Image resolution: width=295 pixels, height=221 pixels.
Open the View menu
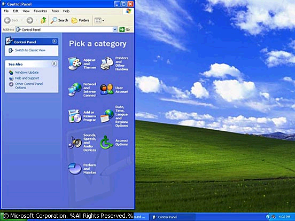26,11
